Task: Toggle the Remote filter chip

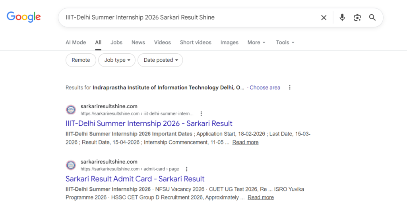Action: coord(81,60)
